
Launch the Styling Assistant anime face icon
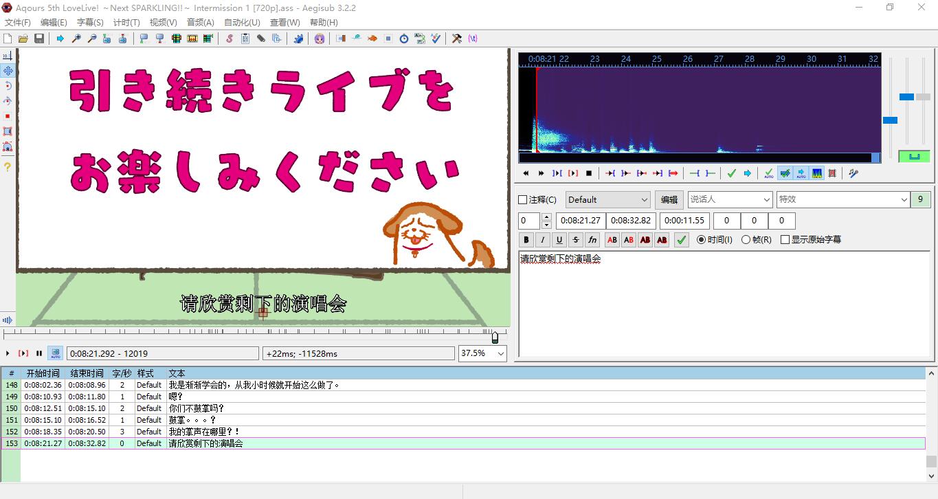[320, 38]
